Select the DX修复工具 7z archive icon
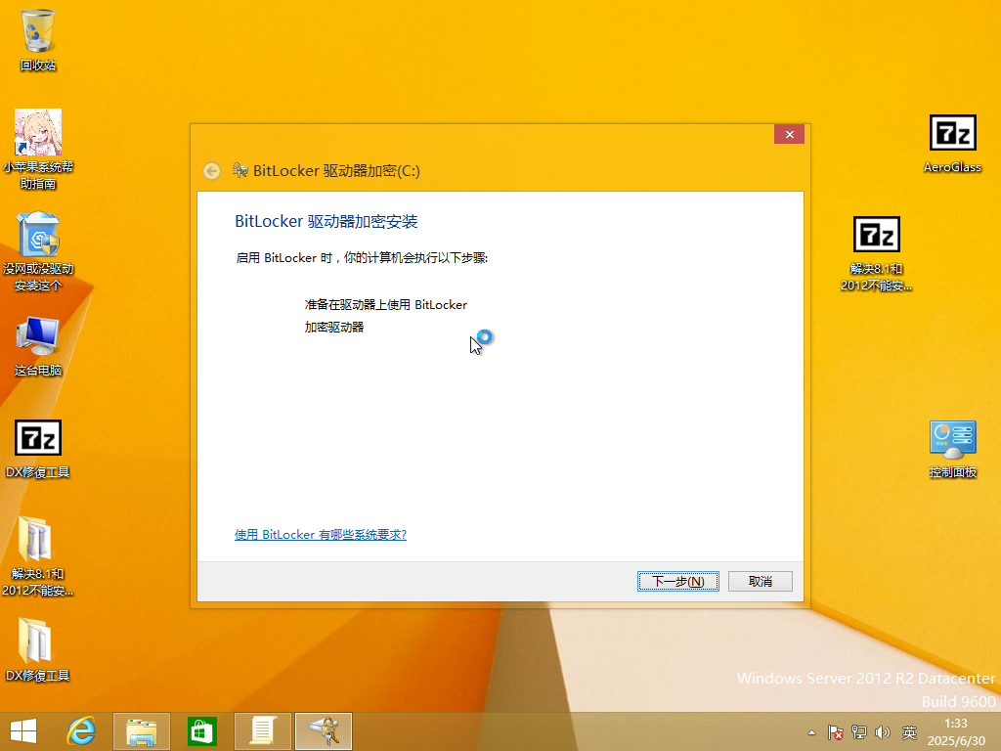The width and height of the screenshot is (1001, 751). (x=38, y=449)
